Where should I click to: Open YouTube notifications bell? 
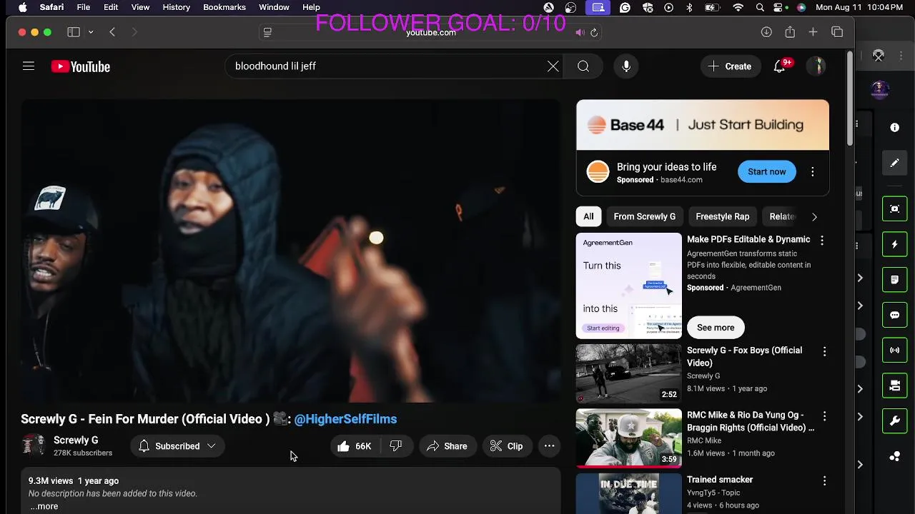pos(780,66)
